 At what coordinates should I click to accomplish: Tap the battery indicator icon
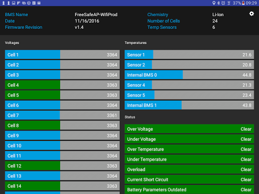coord(243,3)
